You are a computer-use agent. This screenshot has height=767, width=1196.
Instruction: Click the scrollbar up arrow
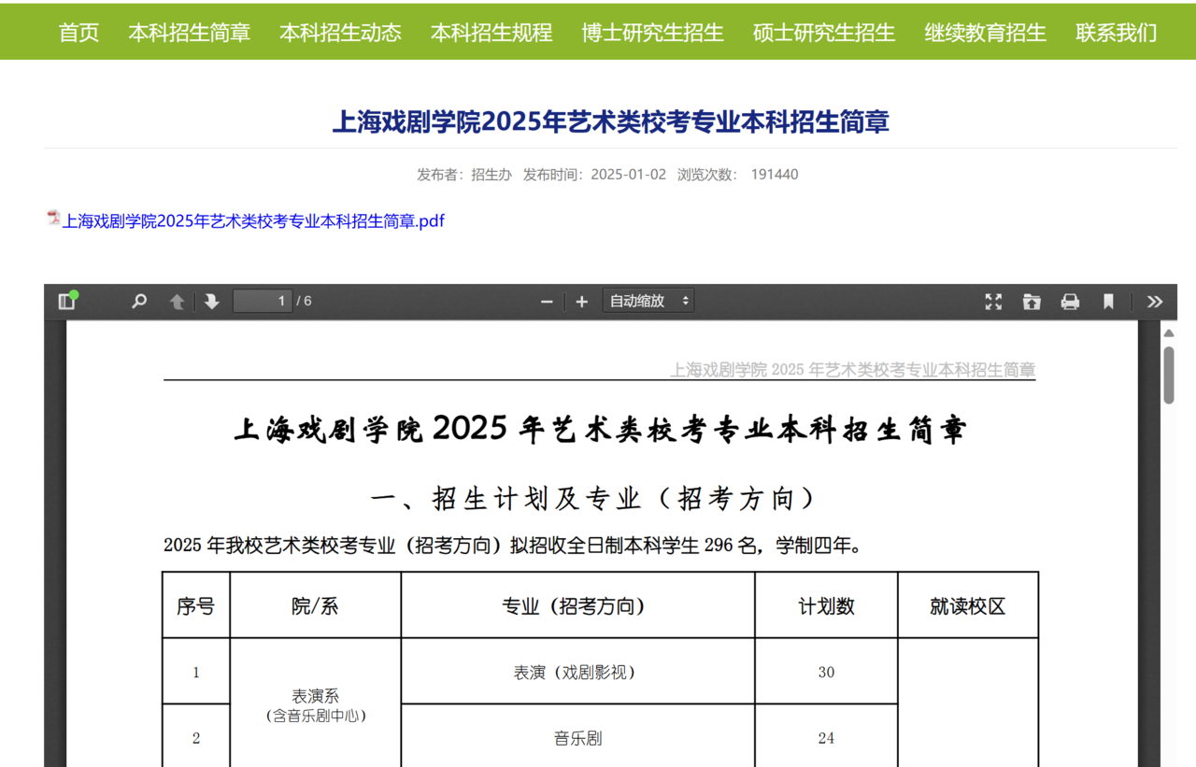(x=1168, y=333)
